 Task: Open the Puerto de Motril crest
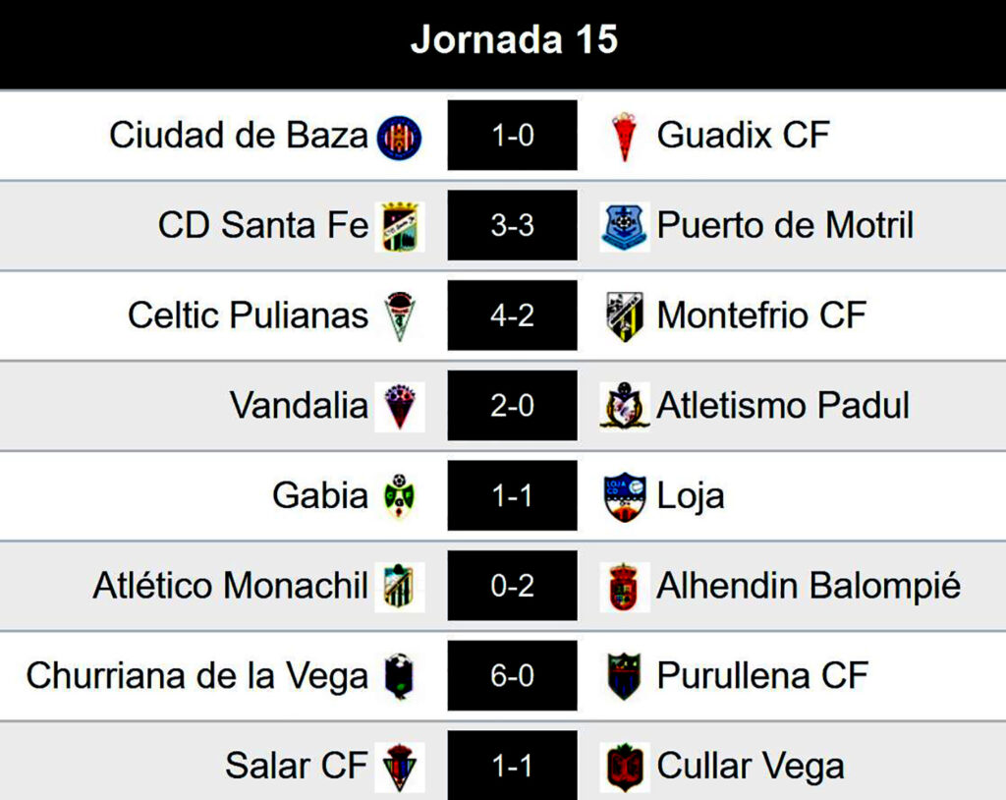pyautogui.click(x=625, y=226)
